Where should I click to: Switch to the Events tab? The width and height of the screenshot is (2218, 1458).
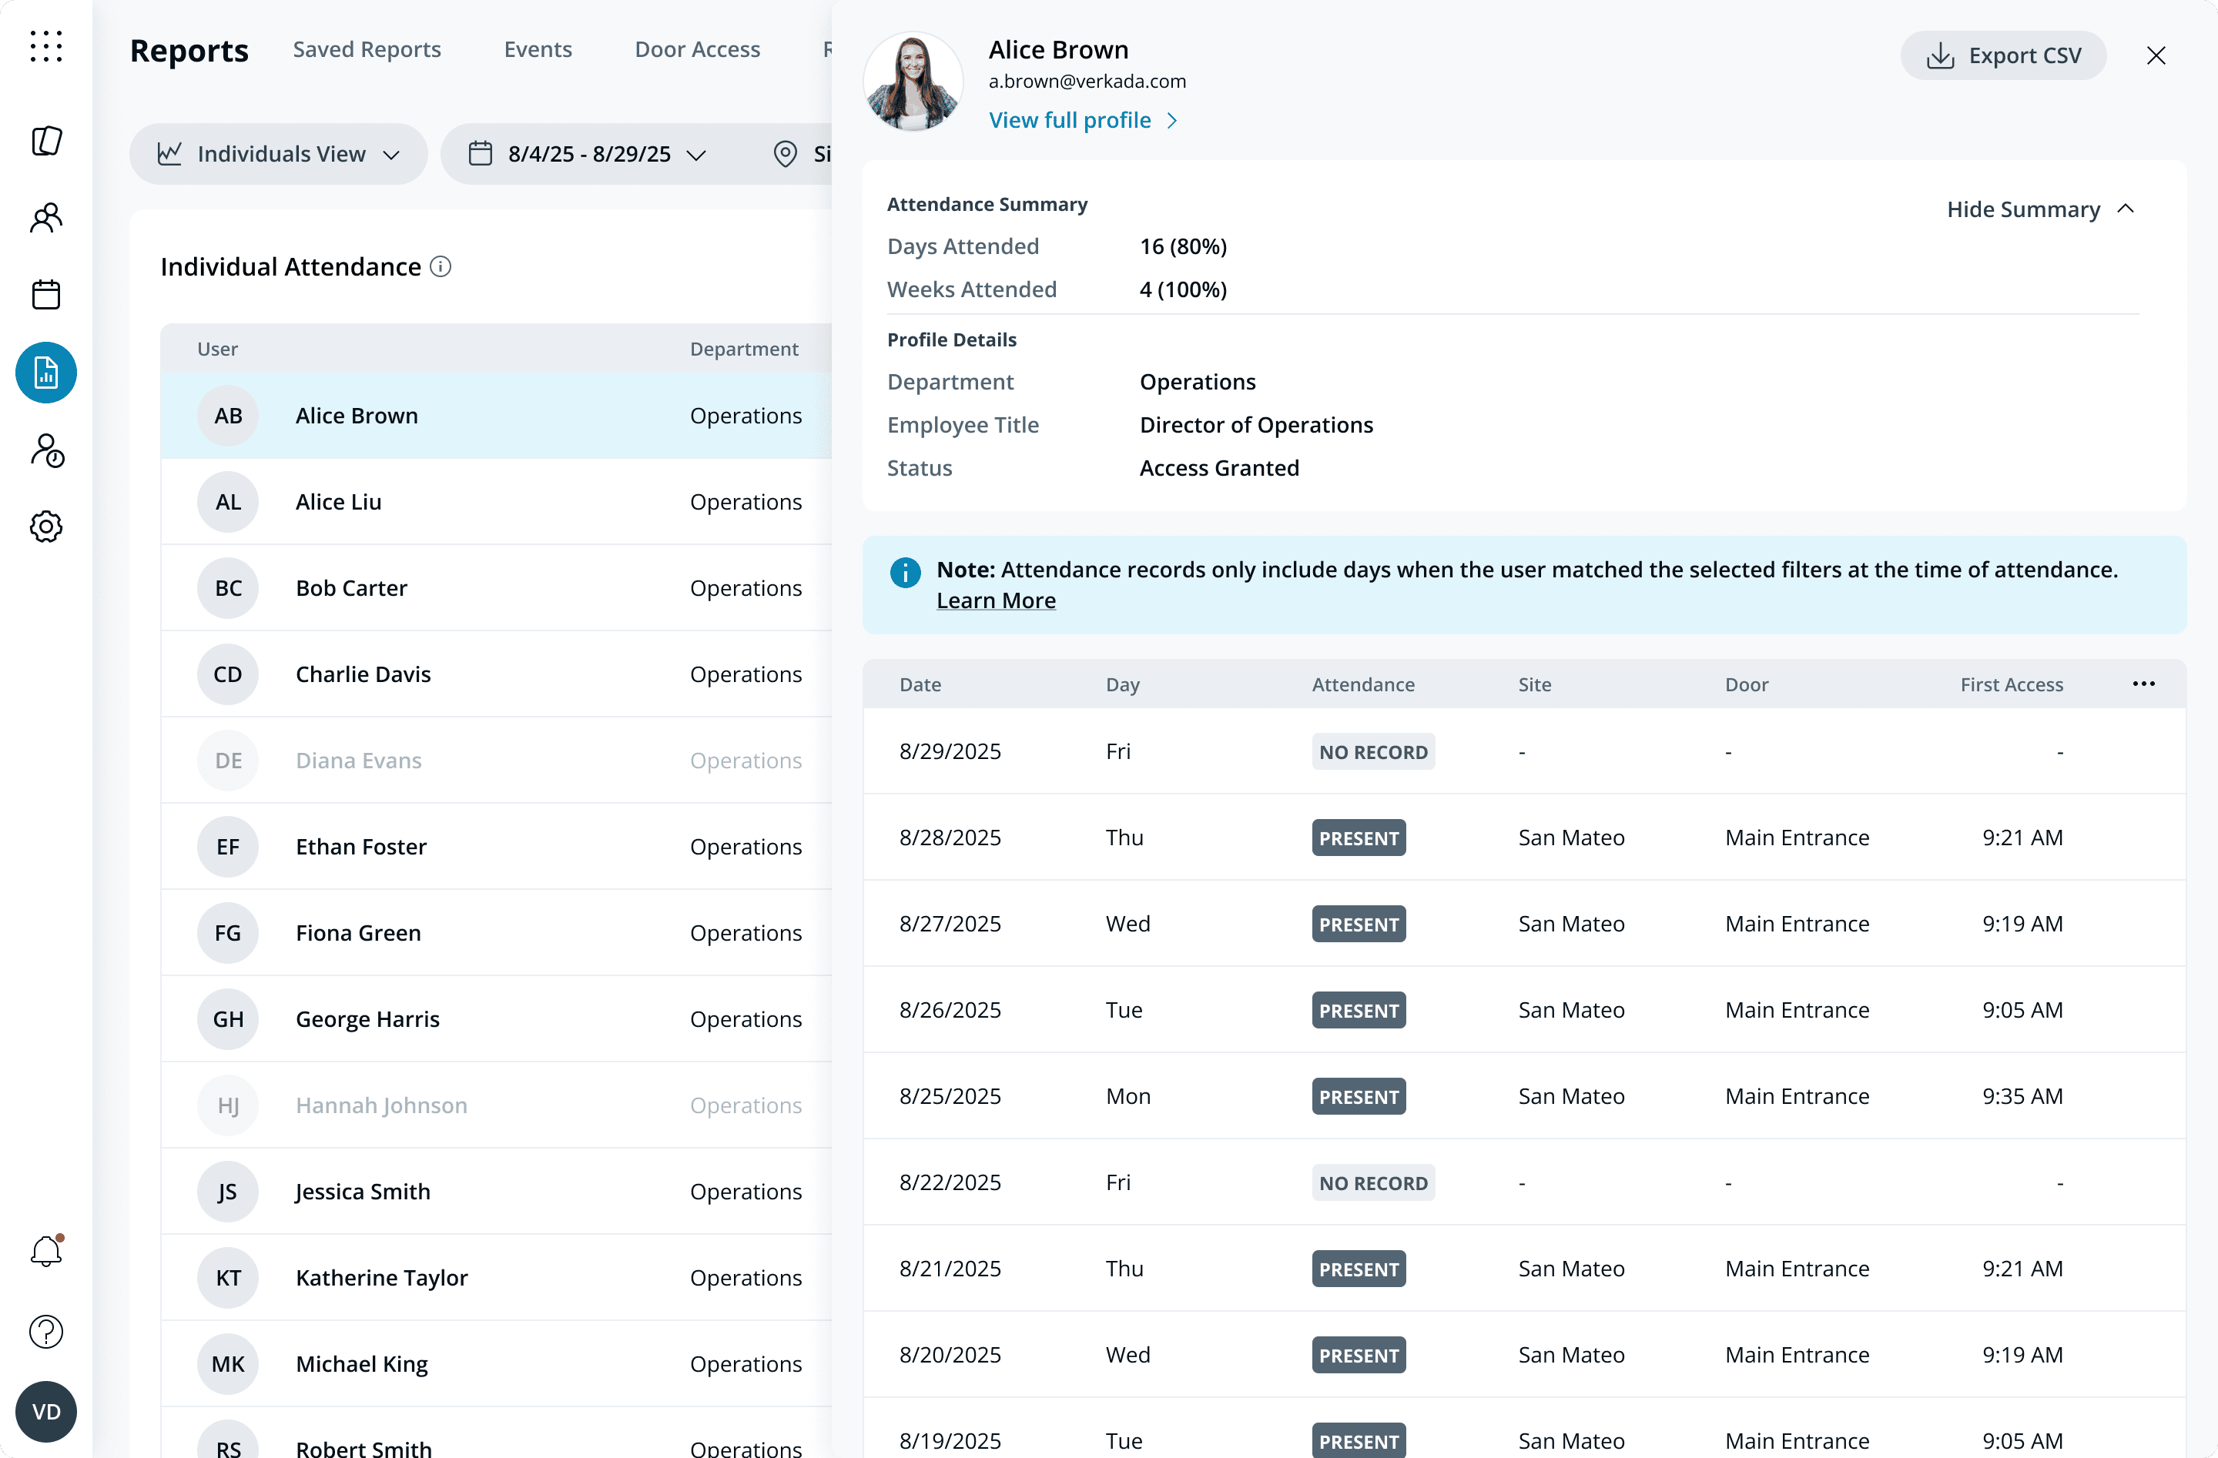(538, 49)
